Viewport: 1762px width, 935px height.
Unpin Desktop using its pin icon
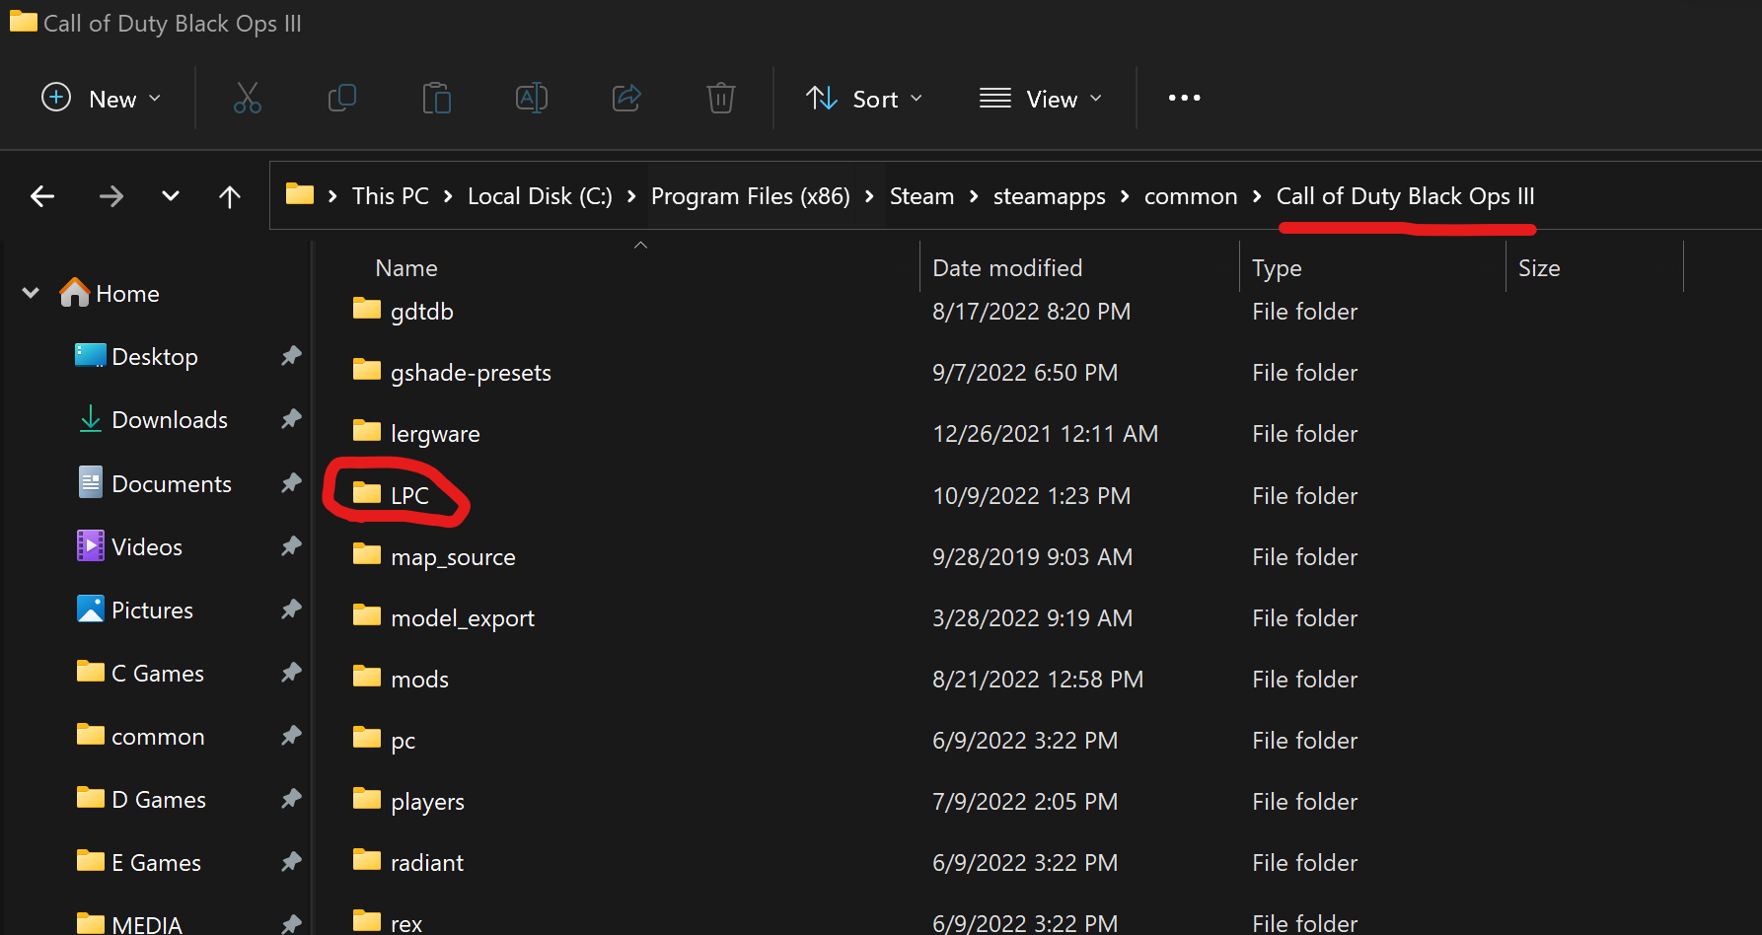(x=291, y=356)
